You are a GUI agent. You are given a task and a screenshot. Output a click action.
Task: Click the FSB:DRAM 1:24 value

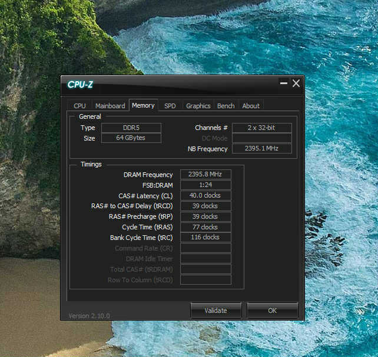(205, 185)
